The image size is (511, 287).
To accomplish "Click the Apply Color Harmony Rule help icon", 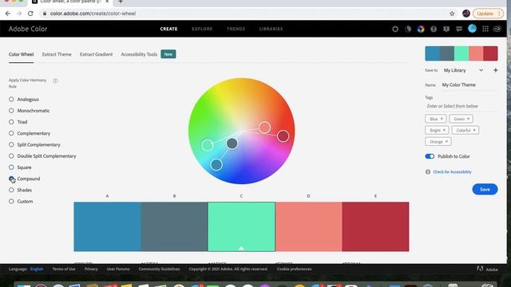I will tap(55, 81).
